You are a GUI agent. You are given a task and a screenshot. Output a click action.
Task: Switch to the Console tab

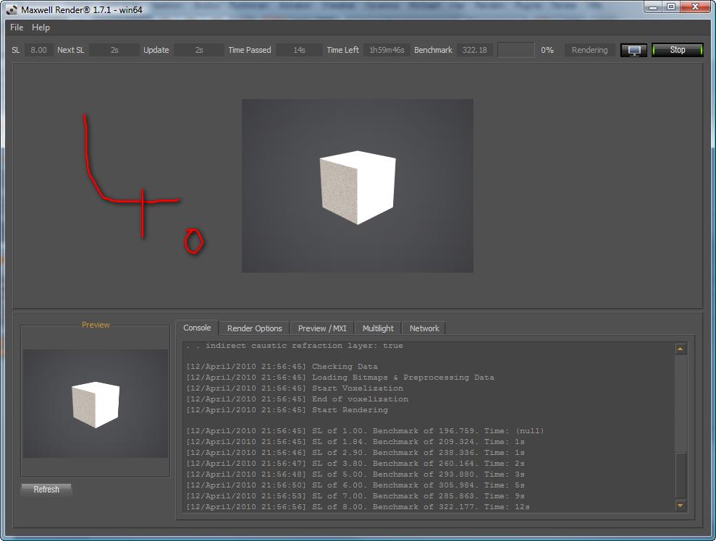pos(197,328)
